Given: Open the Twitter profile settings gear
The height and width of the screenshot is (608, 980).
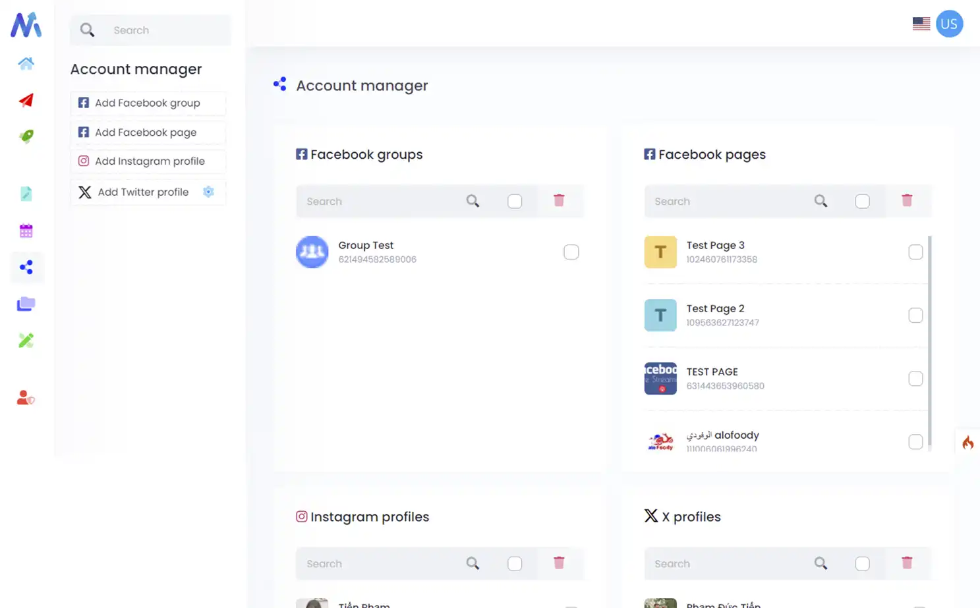Looking at the screenshot, I should (x=208, y=192).
